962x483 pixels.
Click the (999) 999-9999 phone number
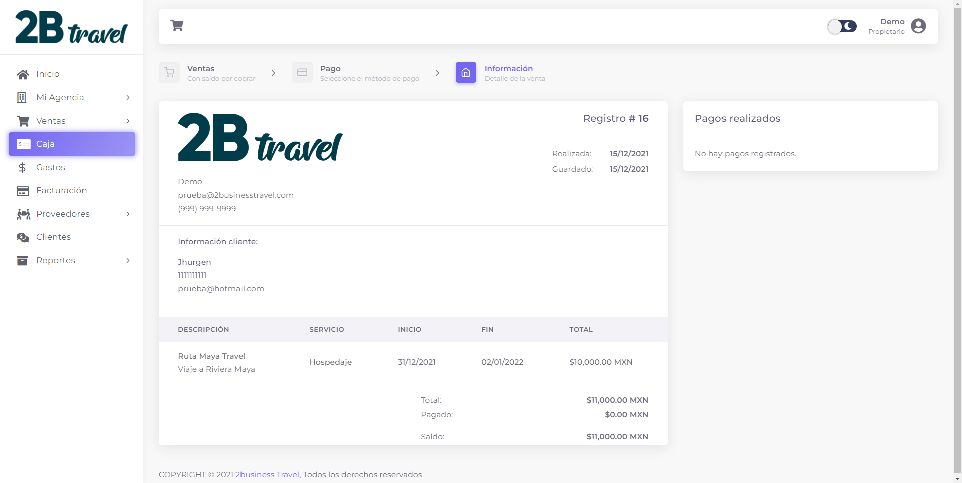(207, 209)
